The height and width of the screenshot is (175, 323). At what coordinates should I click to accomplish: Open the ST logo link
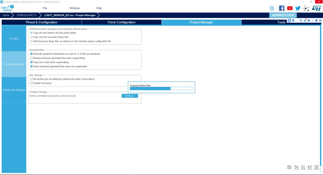pos(316,8)
